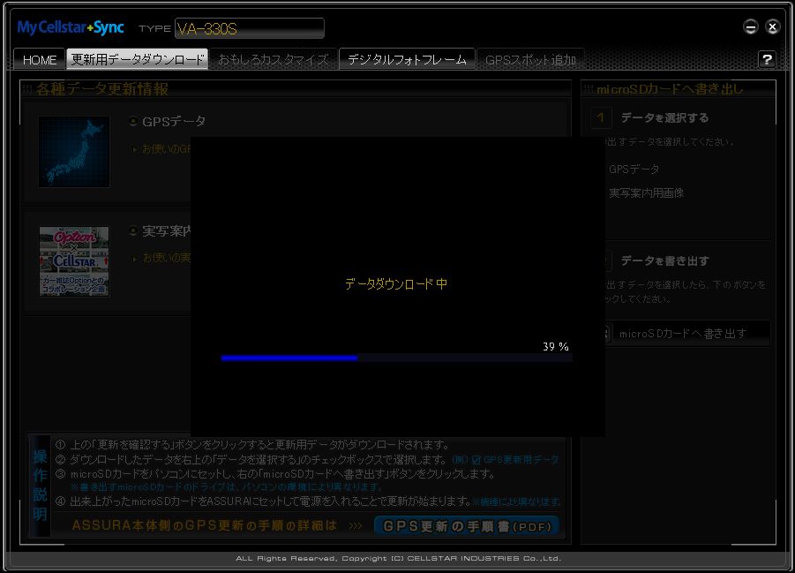The width and height of the screenshot is (795, 573).
Task: Open the おもしろカスタマイズ tab
Action: [274, 60]
